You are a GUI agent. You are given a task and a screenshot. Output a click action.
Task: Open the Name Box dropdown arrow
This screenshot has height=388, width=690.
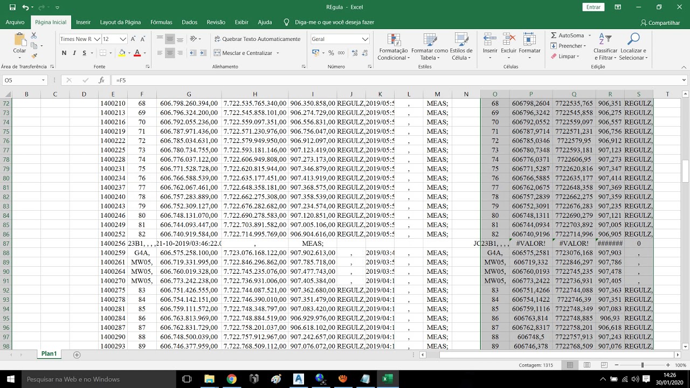[x=44, y=80]
